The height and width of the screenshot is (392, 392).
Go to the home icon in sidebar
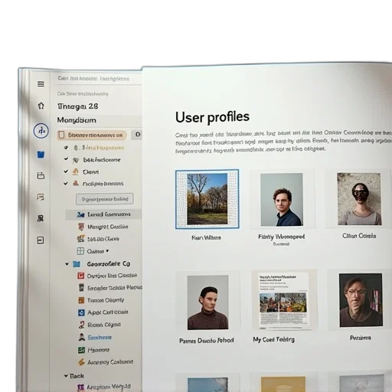point(41,106)
